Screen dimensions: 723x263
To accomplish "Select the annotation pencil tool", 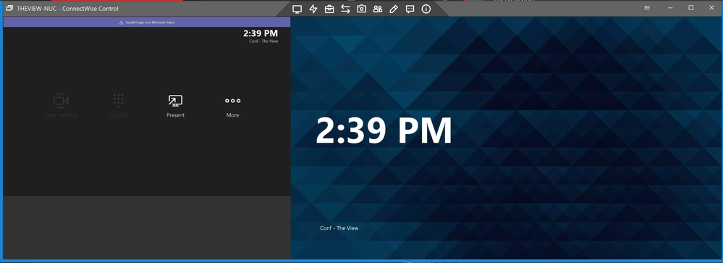I will click(x=393, y=9).
